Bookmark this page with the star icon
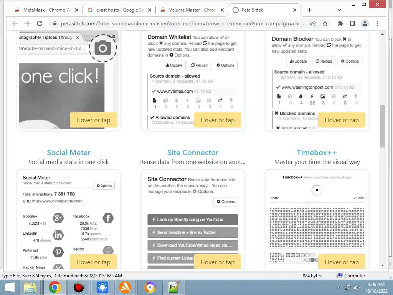Screen dimensions: 393x295 (x=325, y=23)
